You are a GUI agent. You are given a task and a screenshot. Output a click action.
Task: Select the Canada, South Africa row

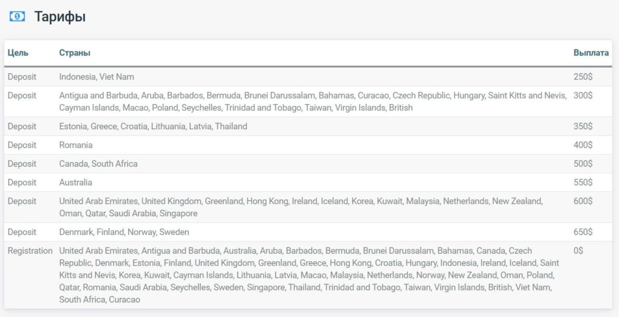[99, 164]
